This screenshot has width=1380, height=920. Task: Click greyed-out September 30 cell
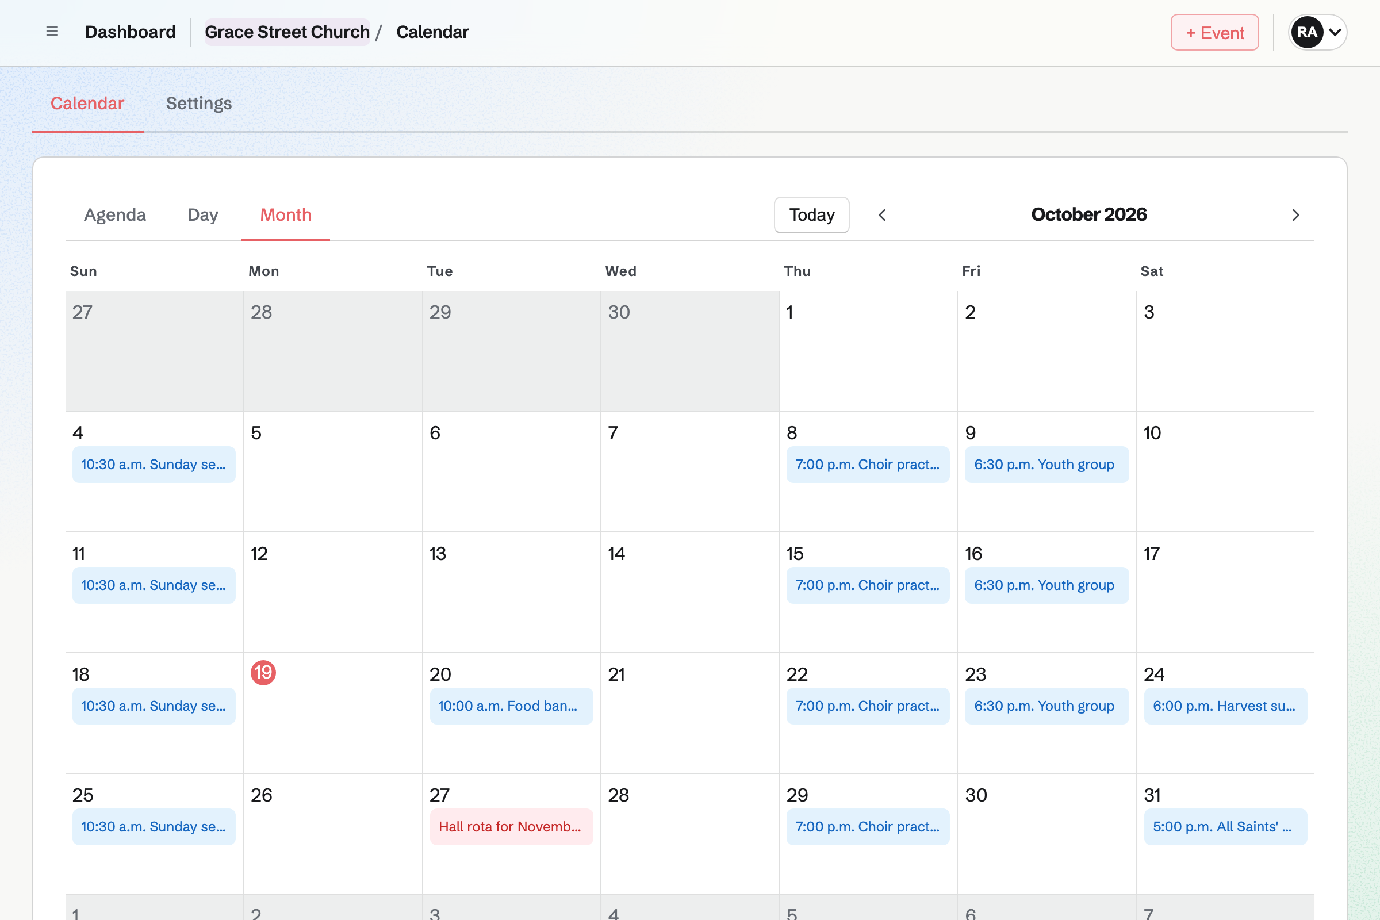689,351
